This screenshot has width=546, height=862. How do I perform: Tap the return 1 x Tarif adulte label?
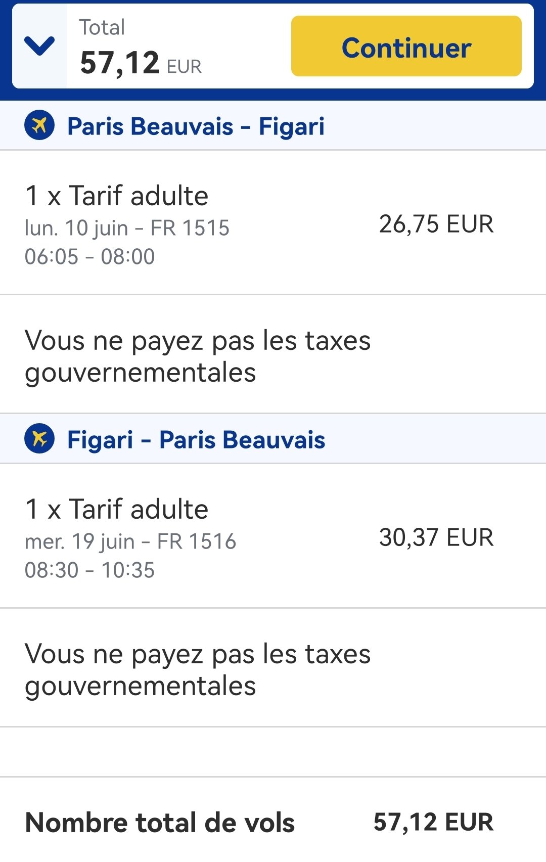[117, 509]
